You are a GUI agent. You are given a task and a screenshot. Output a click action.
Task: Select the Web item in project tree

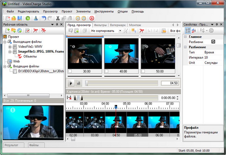pos(17,61)
